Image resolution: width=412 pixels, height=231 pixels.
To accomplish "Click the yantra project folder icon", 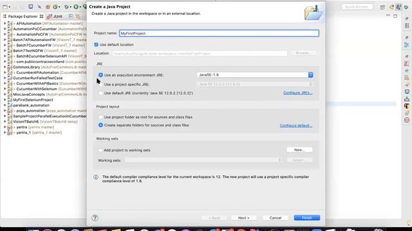I will point(10,127).
